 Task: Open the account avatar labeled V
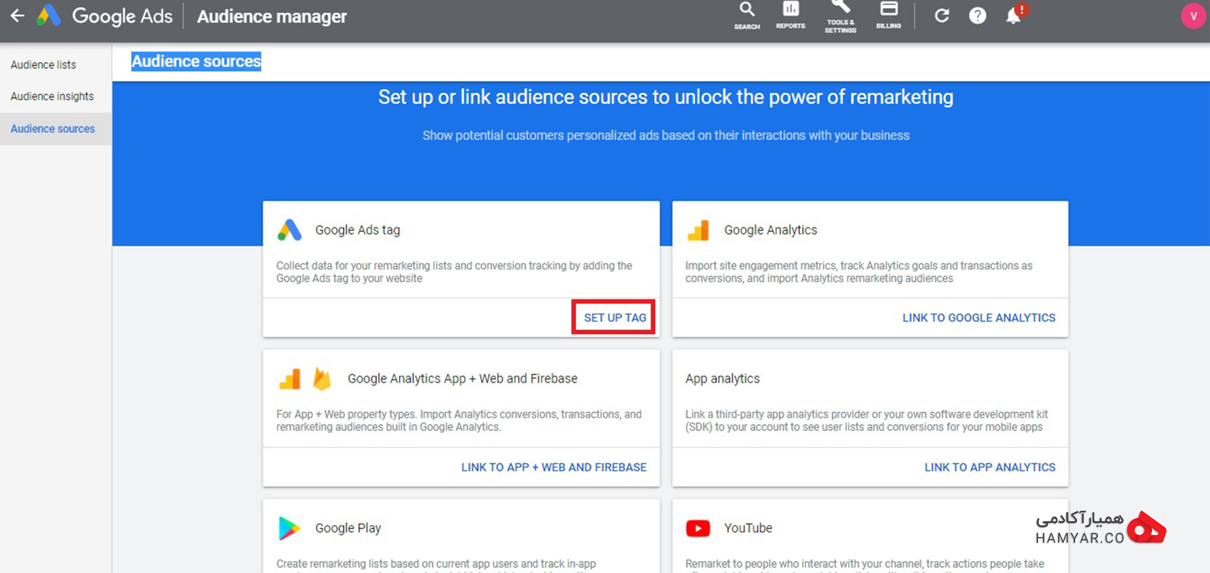pyautogui.click(x=1193, y=16)
